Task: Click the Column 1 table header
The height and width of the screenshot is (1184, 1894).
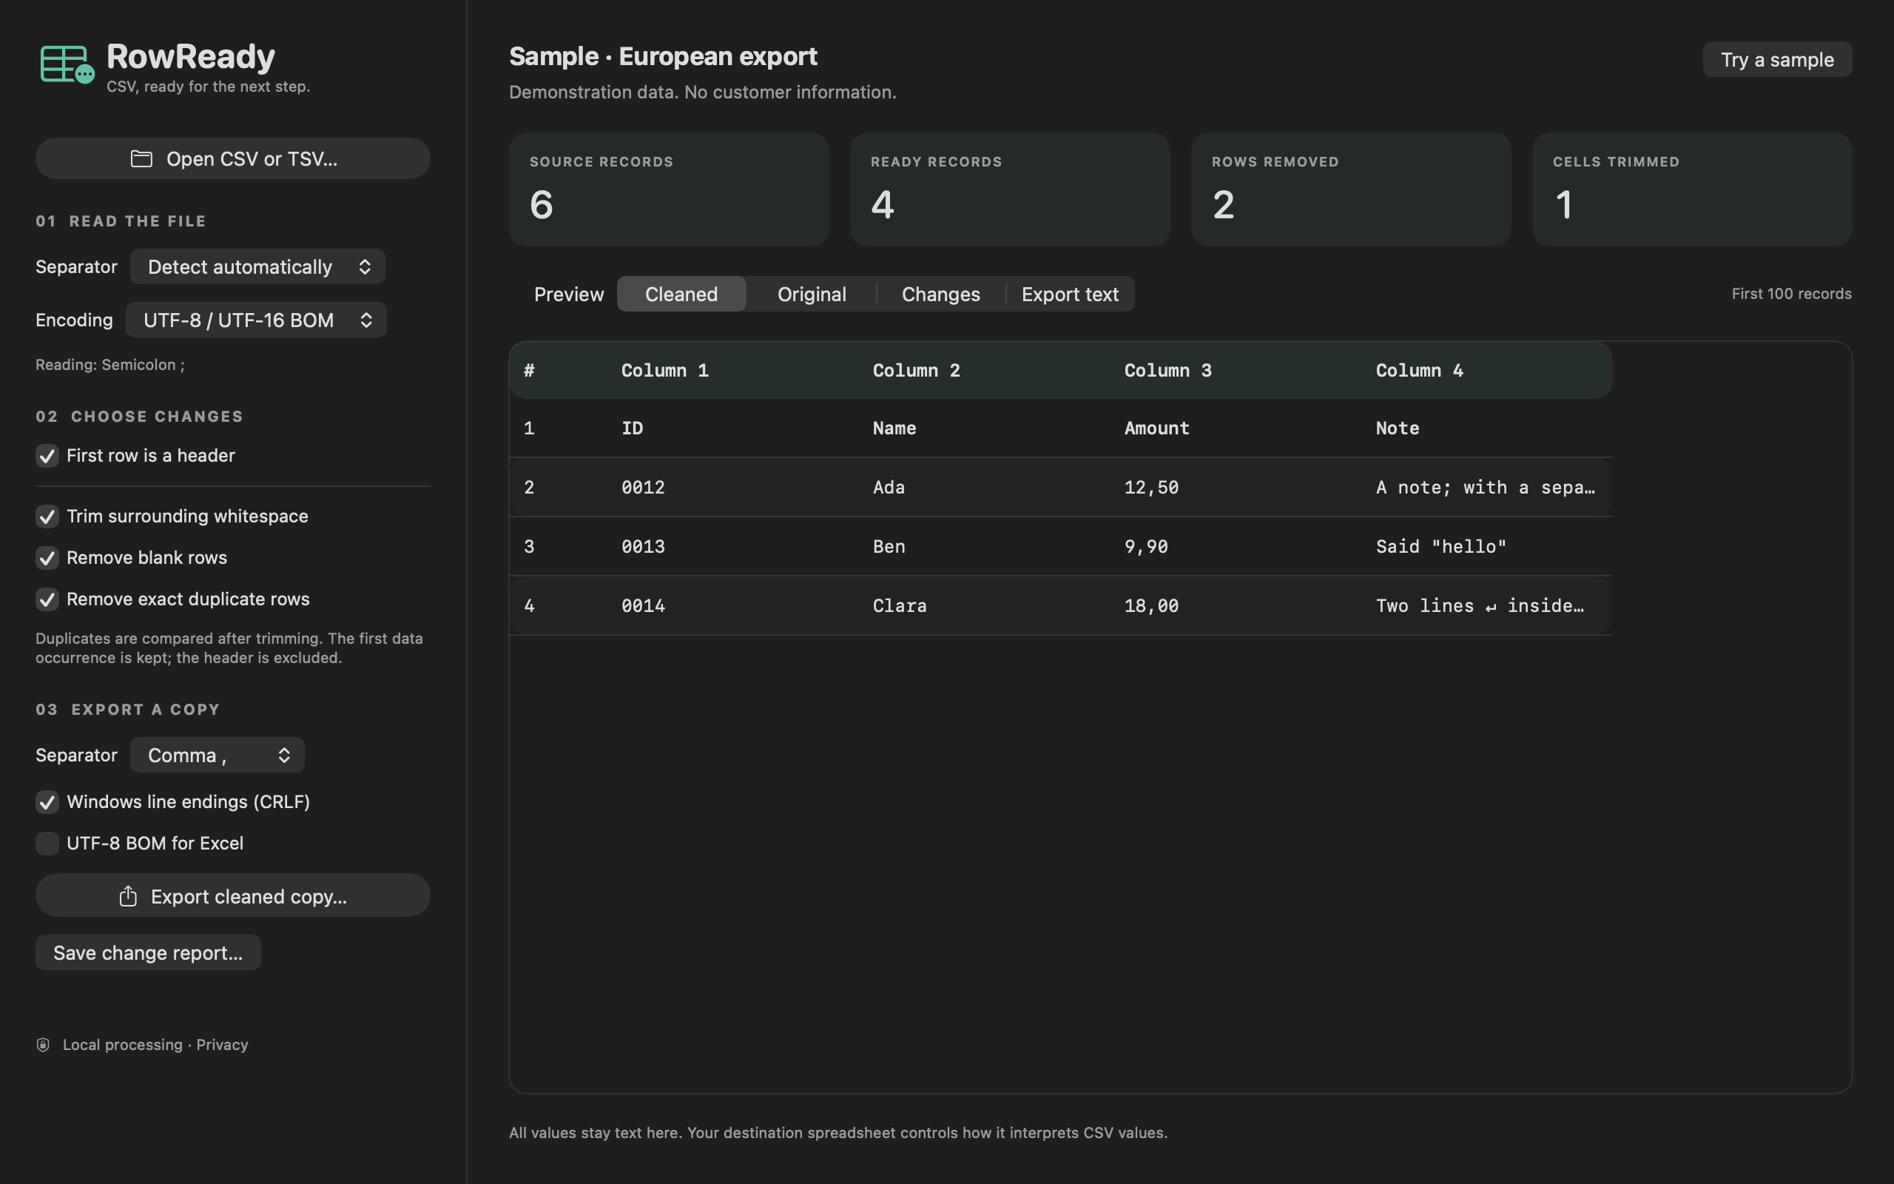Action: coord(665,371)
